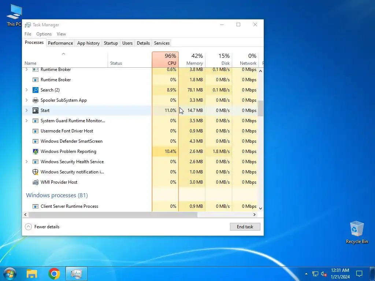This screenshot has height=281, width=375.
Task: Click the 1.8 MB/s disk value
Action: (x=221, y=151)
